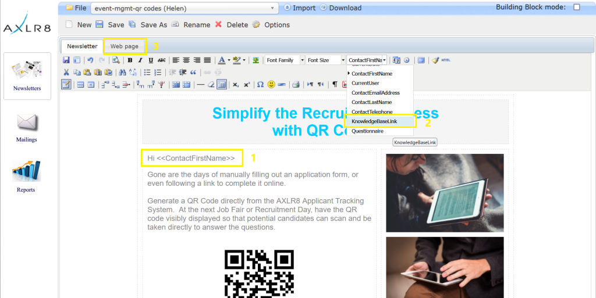
Task: Paste from clipboard icon
Action: coord(87,72)
